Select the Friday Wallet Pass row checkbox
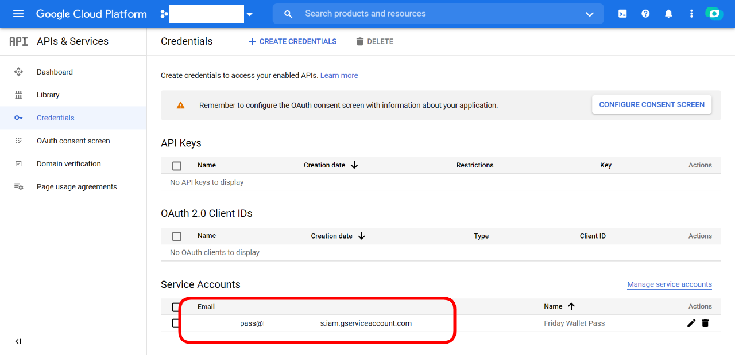 point(176,323)
